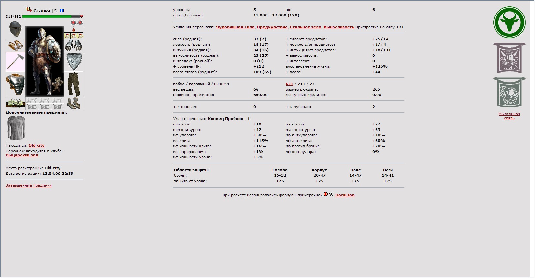Click the мф крита value +115%

(x=261, y=141)
